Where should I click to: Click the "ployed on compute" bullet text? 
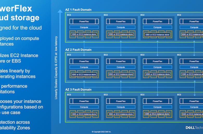pos(20,38)
